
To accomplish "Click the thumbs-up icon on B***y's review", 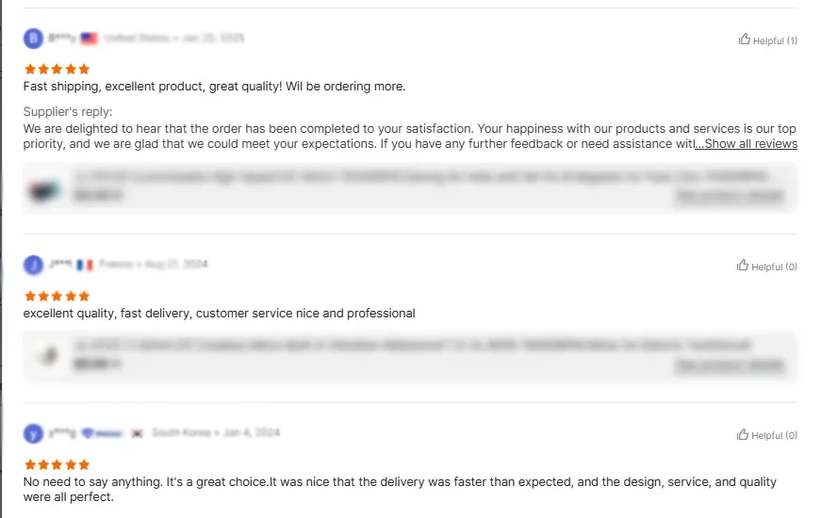I will (745, 40).
